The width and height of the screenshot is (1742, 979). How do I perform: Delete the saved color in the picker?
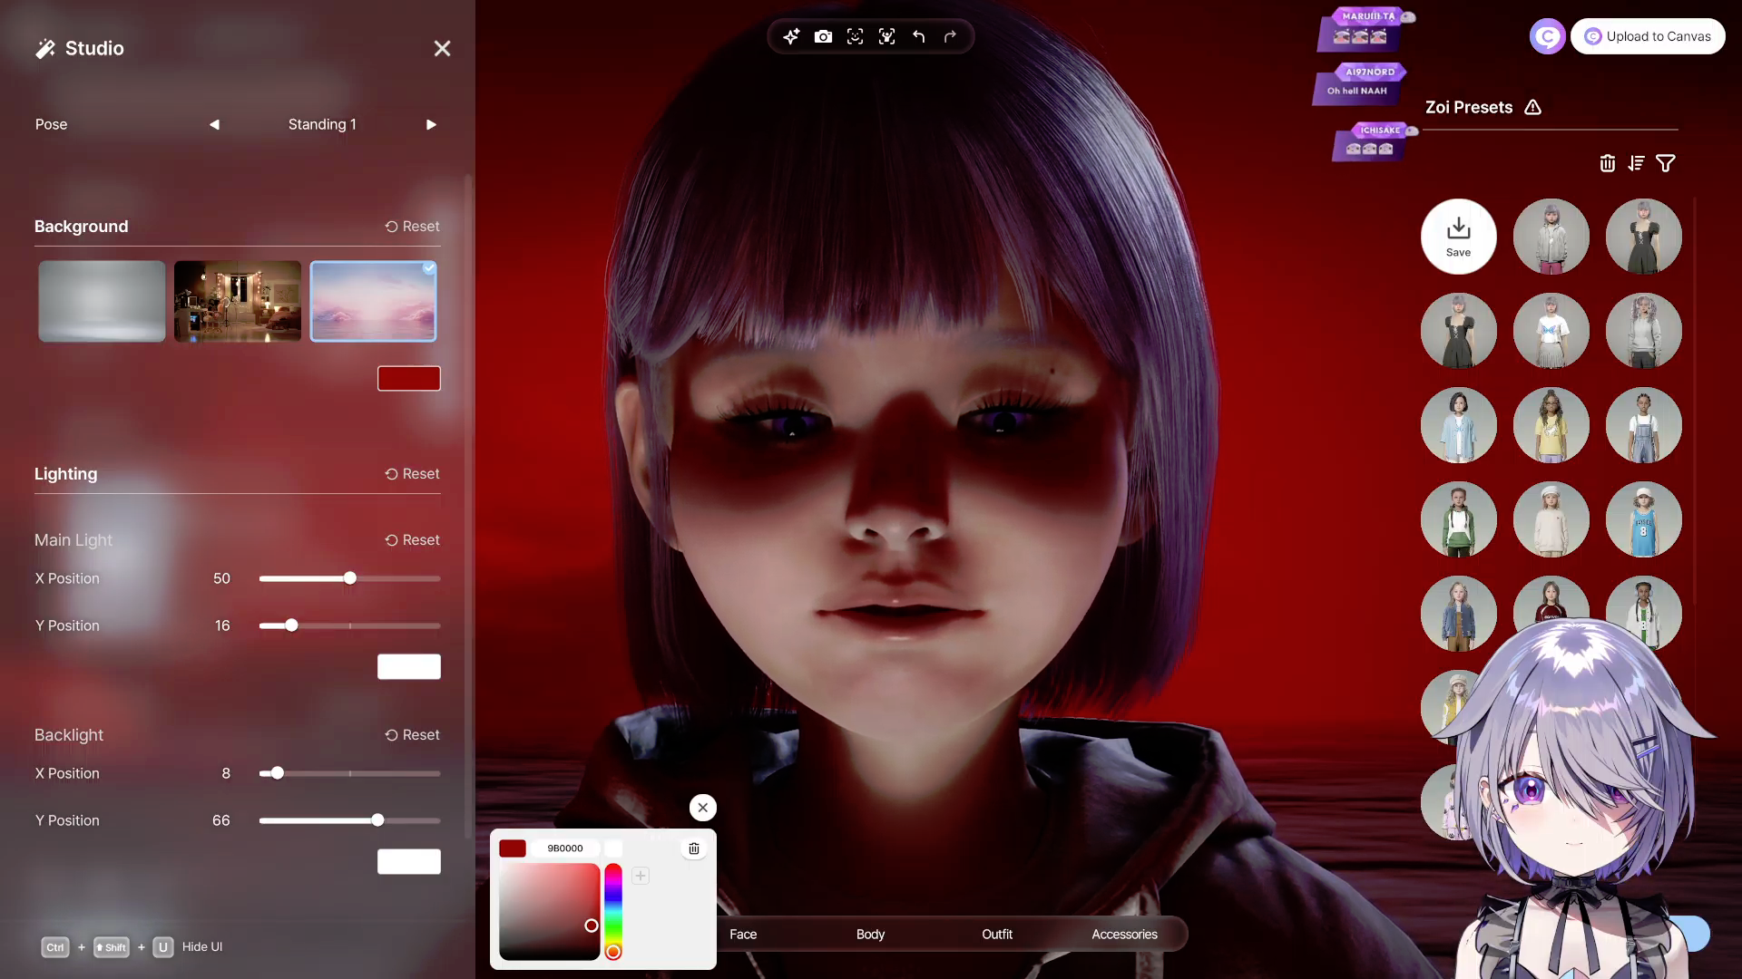pyautogui.click(x=693, y=848)
